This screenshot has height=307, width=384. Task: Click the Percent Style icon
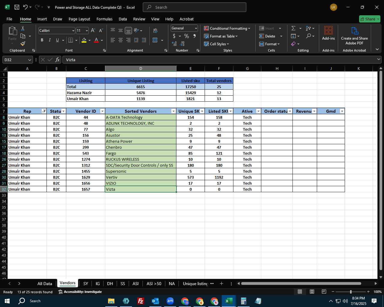pyautogui.click(x=187, y=36)
